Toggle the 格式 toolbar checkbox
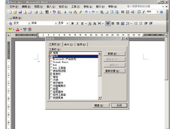 [51, 56]
